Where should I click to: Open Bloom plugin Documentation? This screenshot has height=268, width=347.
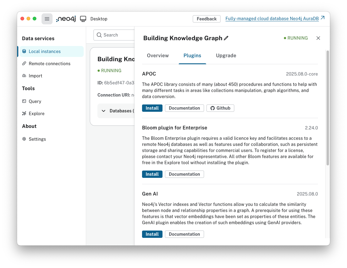(184, 174)
